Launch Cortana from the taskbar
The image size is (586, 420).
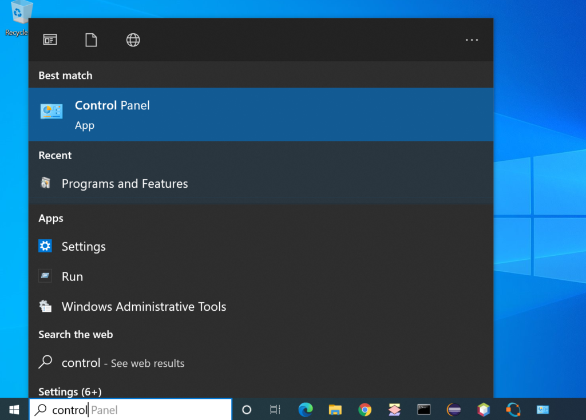pos(246,410)
